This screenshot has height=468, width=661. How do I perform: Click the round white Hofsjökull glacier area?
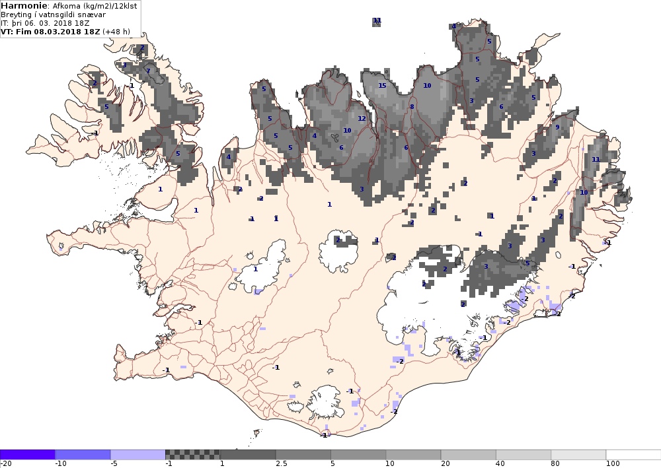338,251
